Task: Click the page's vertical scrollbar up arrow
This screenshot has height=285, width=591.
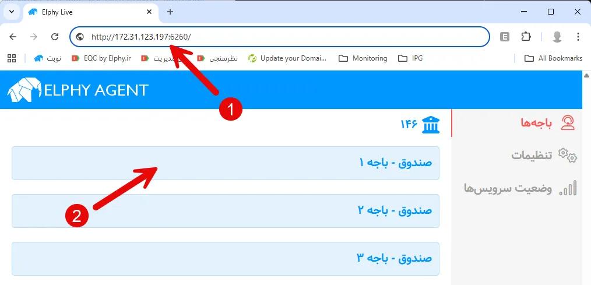Action: (x=586, y=76)
